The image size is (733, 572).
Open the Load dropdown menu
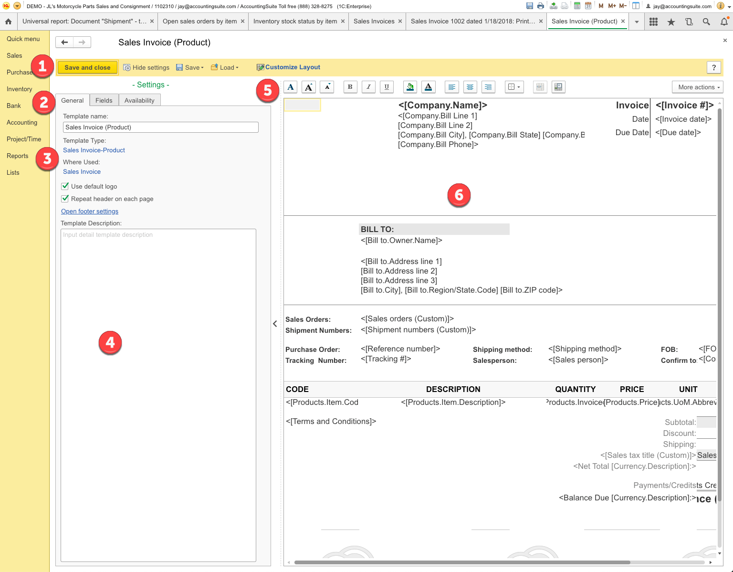click(225, 67)
